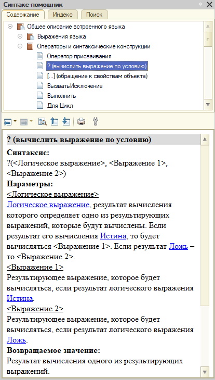Go to previous help topic icon
This screenshot has height=380, width=215.
[55, 121]
